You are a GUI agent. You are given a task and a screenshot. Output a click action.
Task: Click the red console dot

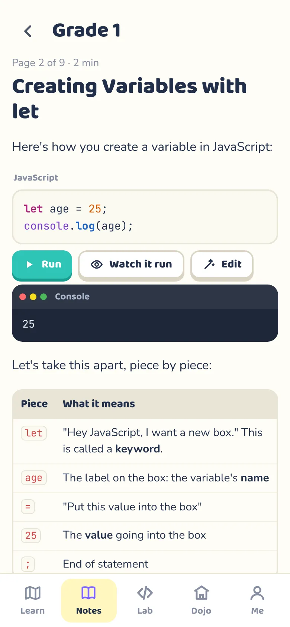tap(23, 297)
